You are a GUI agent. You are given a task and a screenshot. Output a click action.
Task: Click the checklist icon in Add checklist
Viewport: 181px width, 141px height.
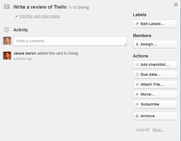137,64
